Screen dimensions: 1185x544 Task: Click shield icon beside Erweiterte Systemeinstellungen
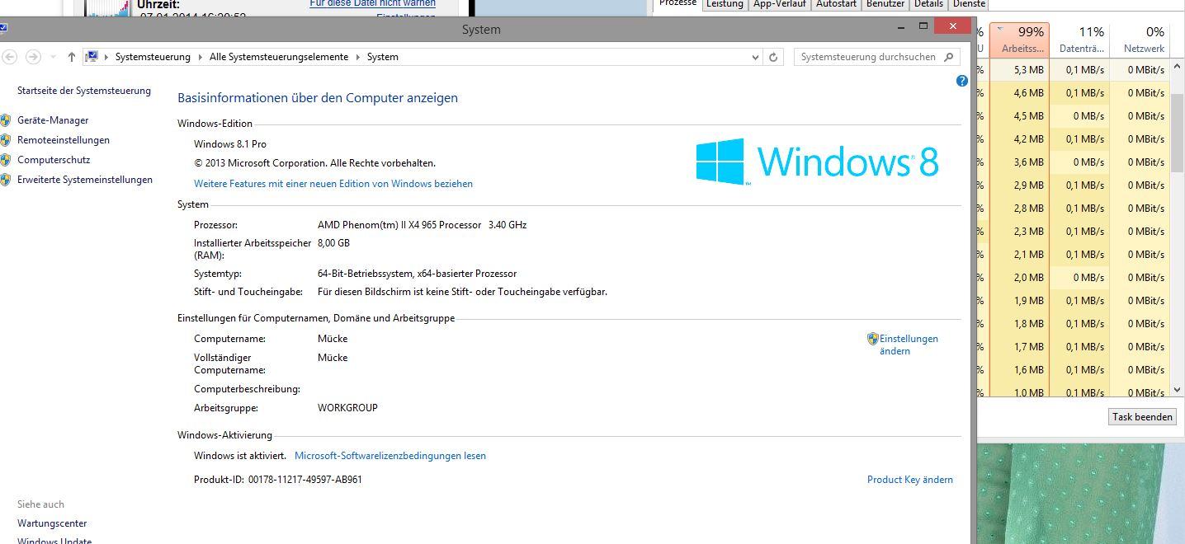(x=6, y=180)
